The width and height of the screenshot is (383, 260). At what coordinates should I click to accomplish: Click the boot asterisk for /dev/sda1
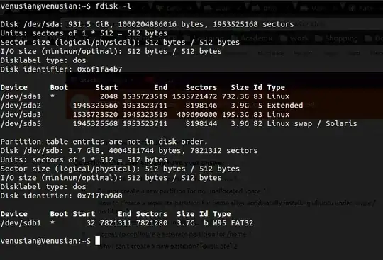(x=52, y=96)
